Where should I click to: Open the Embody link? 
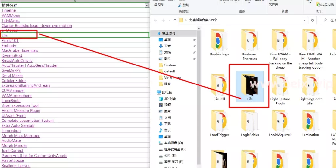(x=9, y=46)
